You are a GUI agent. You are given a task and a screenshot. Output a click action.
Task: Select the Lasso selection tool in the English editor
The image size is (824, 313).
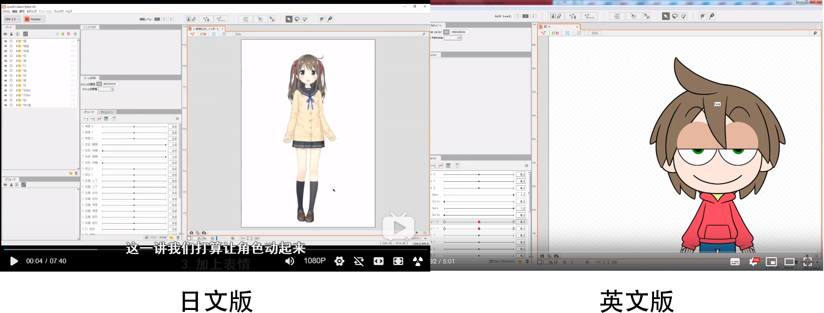pos(675,16)
